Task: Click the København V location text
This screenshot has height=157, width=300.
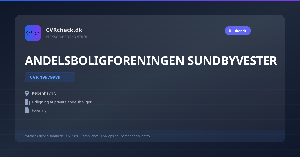Action: pos(44,93)
